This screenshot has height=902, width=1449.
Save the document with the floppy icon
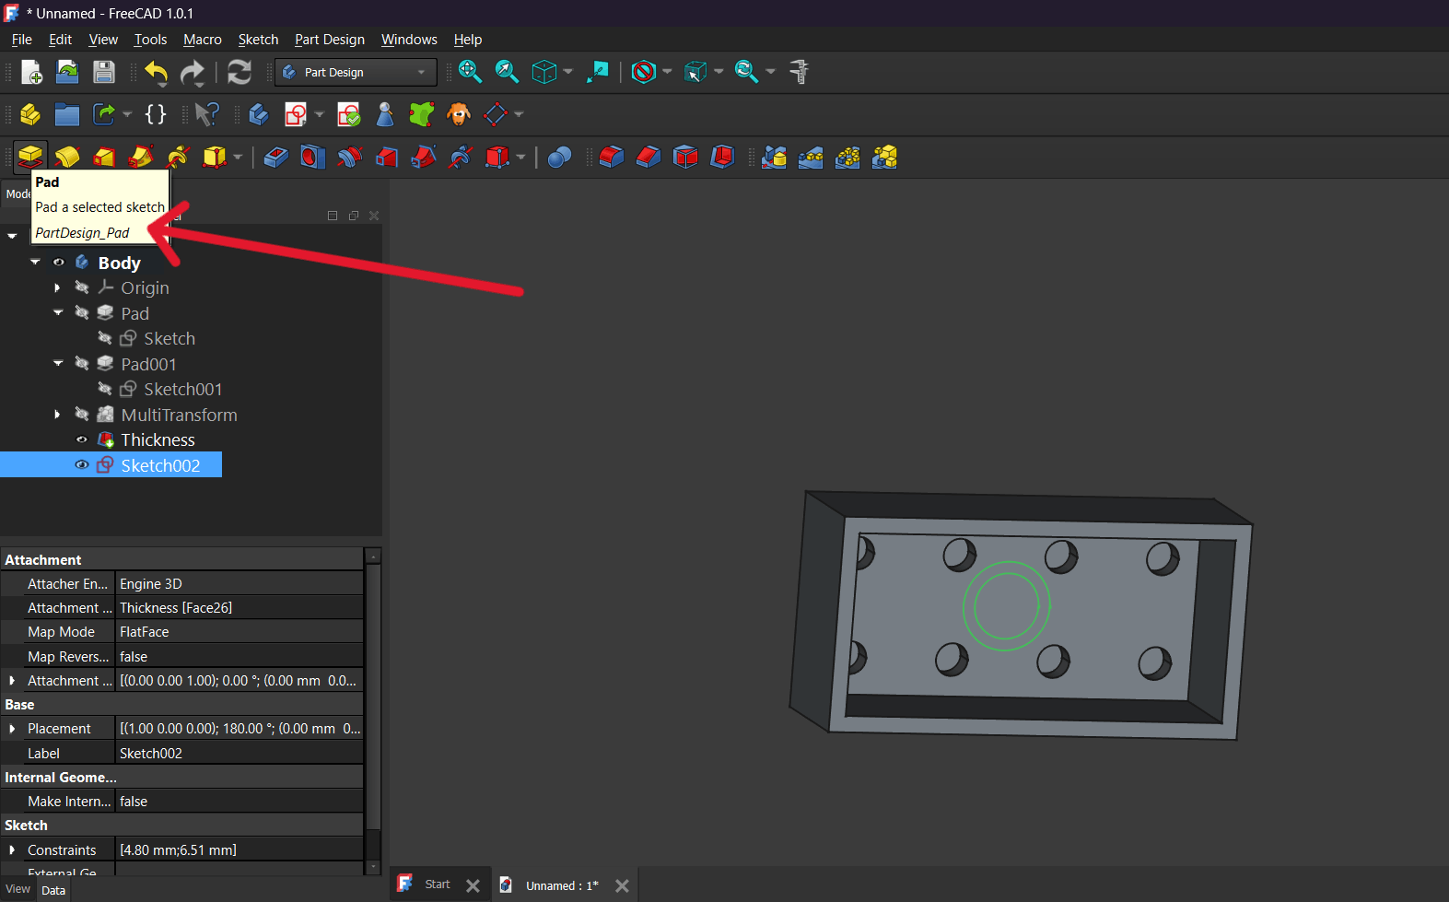coord(104,72)
